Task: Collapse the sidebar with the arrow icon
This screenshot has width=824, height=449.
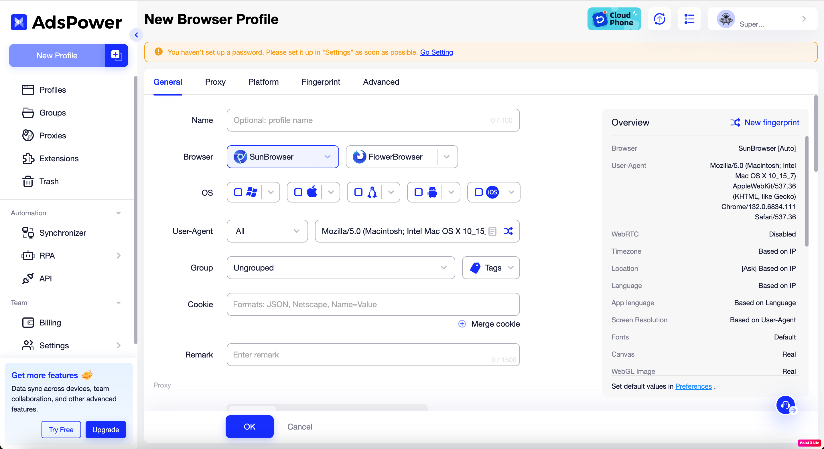Action: [x=136, y=35]
